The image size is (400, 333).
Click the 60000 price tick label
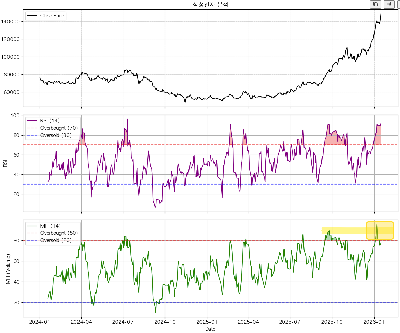12,92
